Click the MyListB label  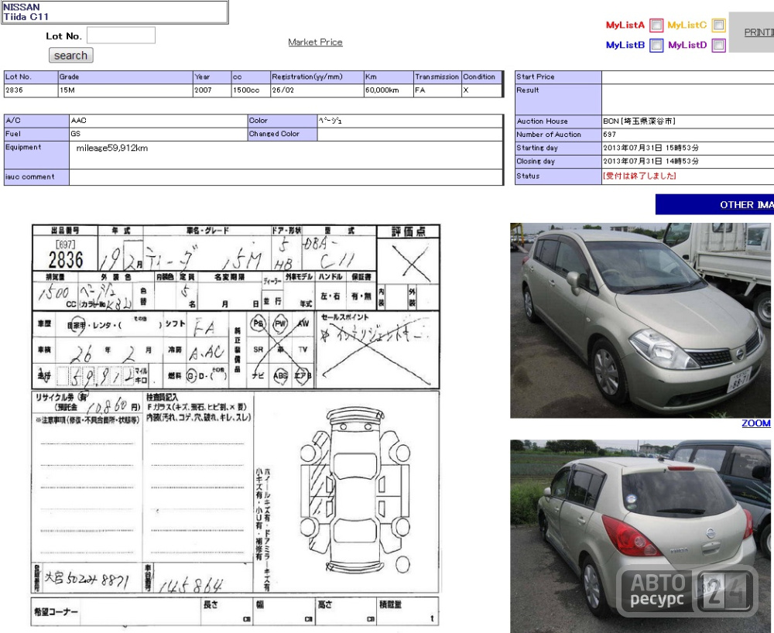tap(625, 45)
